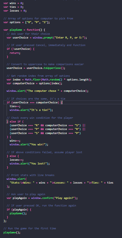
Task: Click the line "var wins = 0;"
Action: [x=14, y=3]
